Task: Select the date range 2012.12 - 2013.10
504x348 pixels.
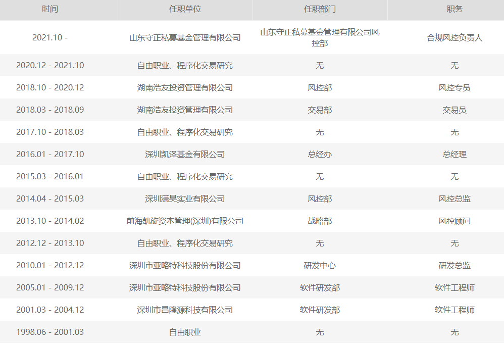Action: 50,243
